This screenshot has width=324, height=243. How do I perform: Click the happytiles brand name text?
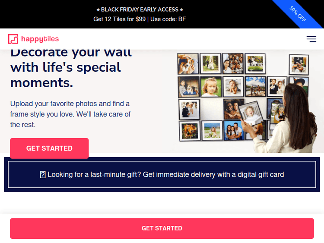(40, 39)
